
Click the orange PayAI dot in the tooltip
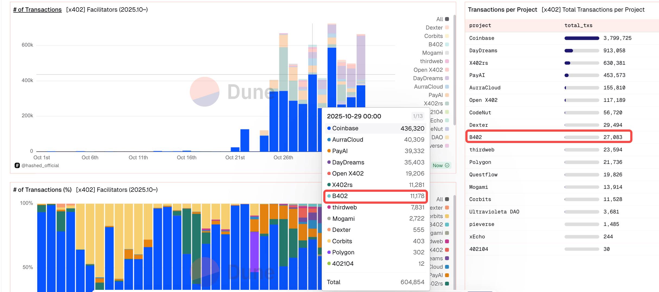click(x=329, y=151)
